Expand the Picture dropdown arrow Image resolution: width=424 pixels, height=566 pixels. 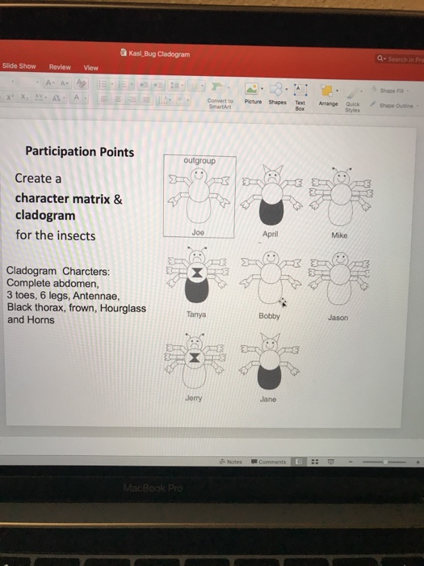(262, 89)
